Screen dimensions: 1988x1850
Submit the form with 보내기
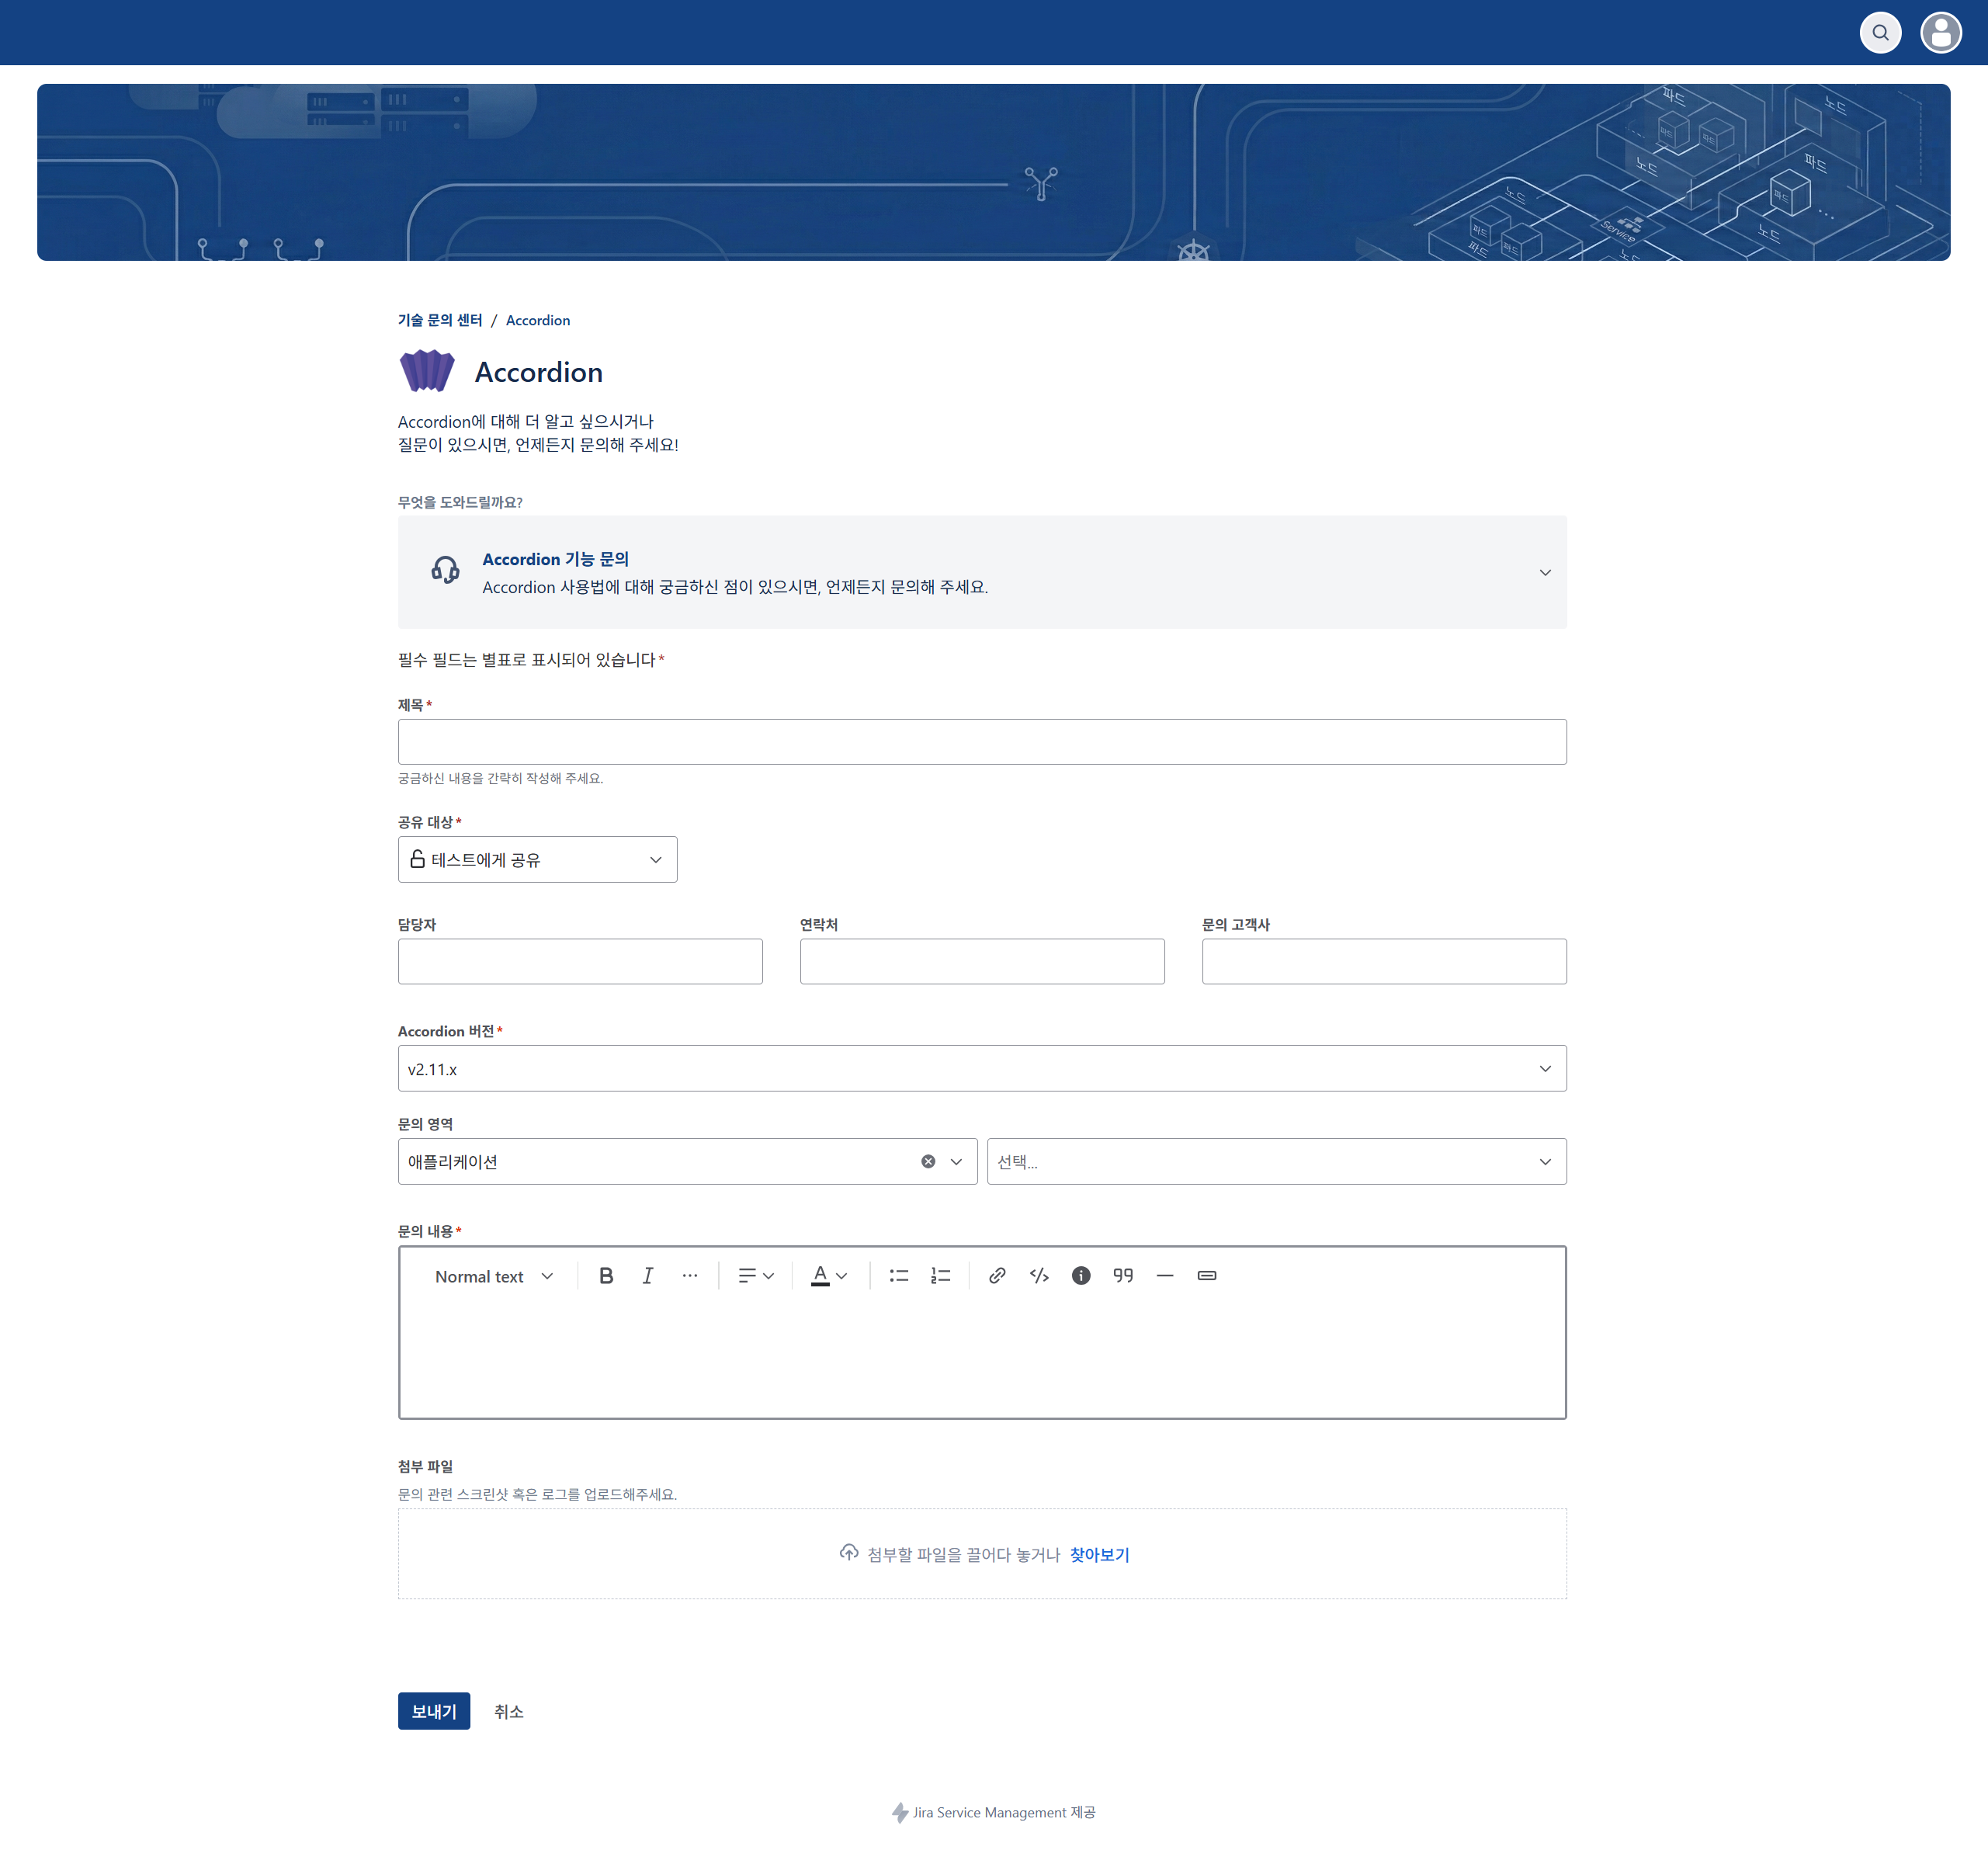(x=434, y=1711)
